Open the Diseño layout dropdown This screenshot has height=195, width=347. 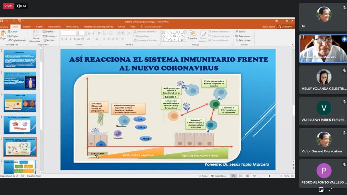[x=49, y=32]
